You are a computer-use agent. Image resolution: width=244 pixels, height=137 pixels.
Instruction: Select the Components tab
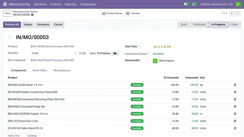[19, 70]
